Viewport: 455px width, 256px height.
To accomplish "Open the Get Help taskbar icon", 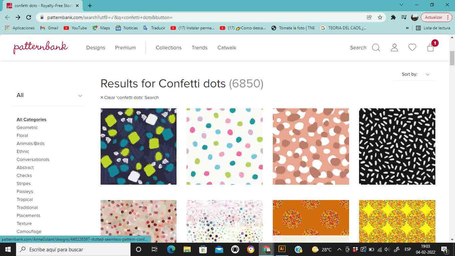I will (x=298, y=249).
